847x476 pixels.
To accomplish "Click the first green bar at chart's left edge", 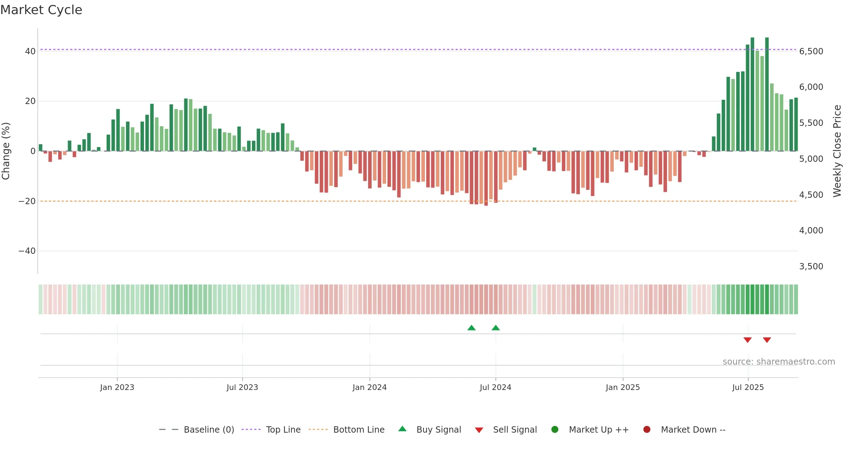I will click(41, 148).
